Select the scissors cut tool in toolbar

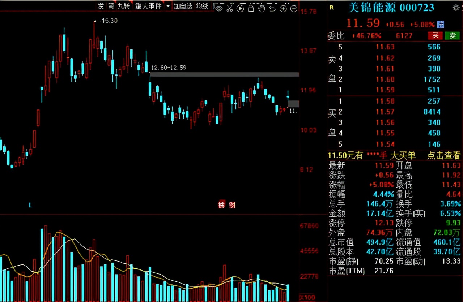pyautogui.click(x=230, y=8)
